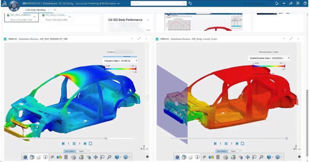Select the pan arrows tool in NVH toolbar
Image resolution: width=309 pixels, height=162 pixels.
coord(96,157)
